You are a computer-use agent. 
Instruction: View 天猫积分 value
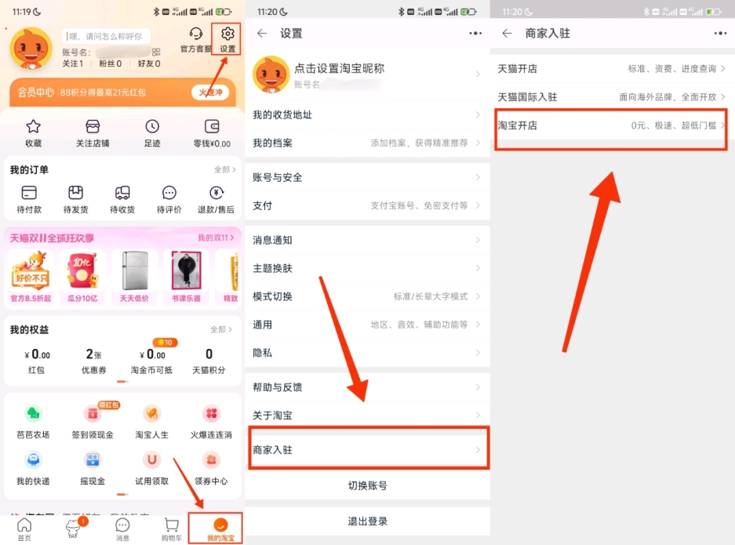point(209,361)
